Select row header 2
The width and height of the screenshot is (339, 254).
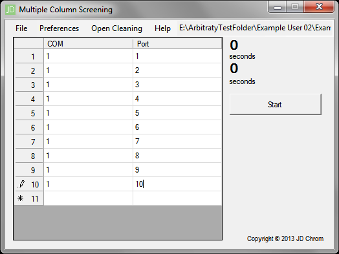28,70
